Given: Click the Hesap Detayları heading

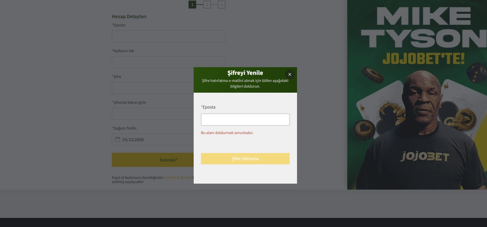Looking at the screenshot, I should 129,16.
